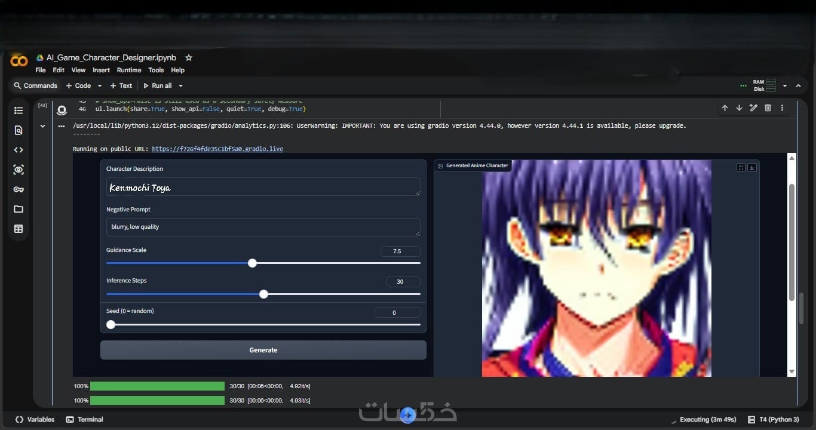Edit the Inference Steps value 30
Viewport: 816px width, 430px height.
tap(403, 282)
